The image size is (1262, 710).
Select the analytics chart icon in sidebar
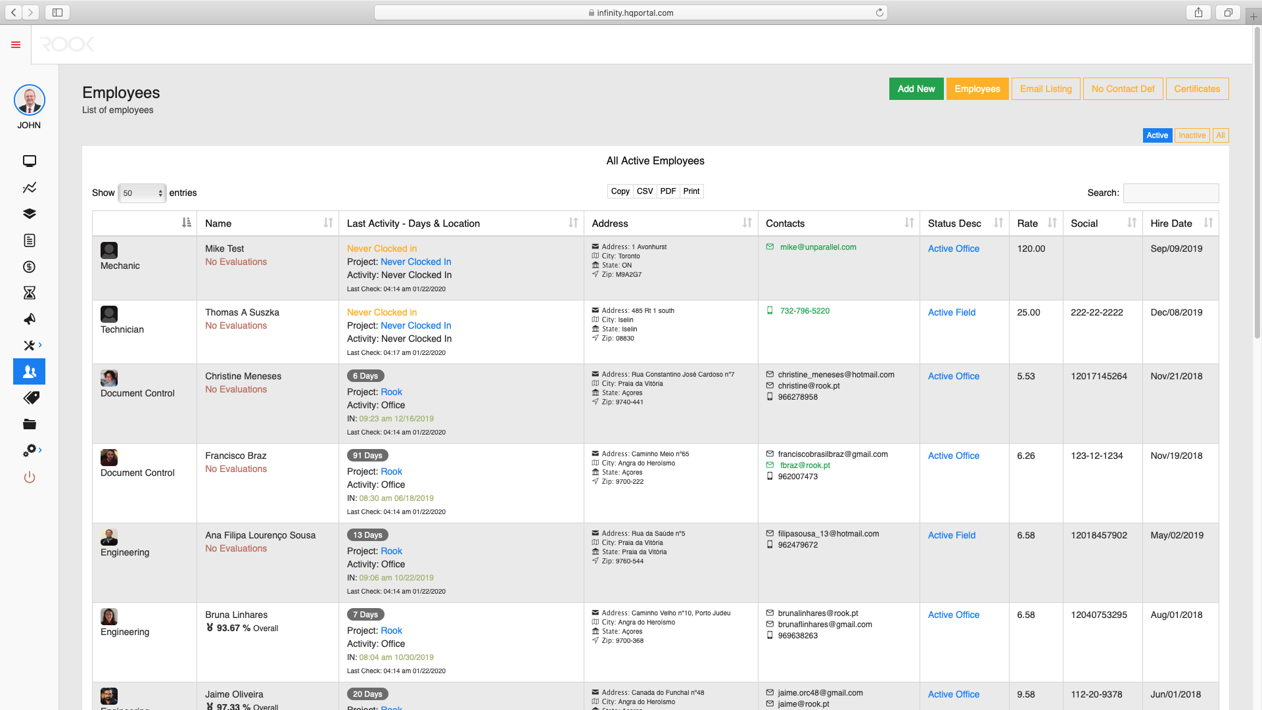[29, 187]
